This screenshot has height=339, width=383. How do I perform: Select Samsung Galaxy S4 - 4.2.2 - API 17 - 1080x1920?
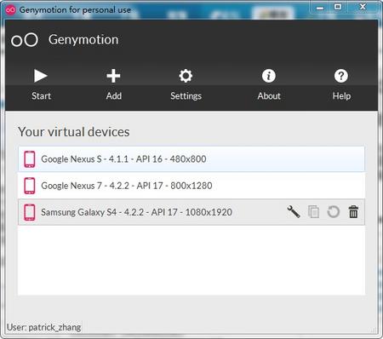pyautogui.click(x=191, y=212)
